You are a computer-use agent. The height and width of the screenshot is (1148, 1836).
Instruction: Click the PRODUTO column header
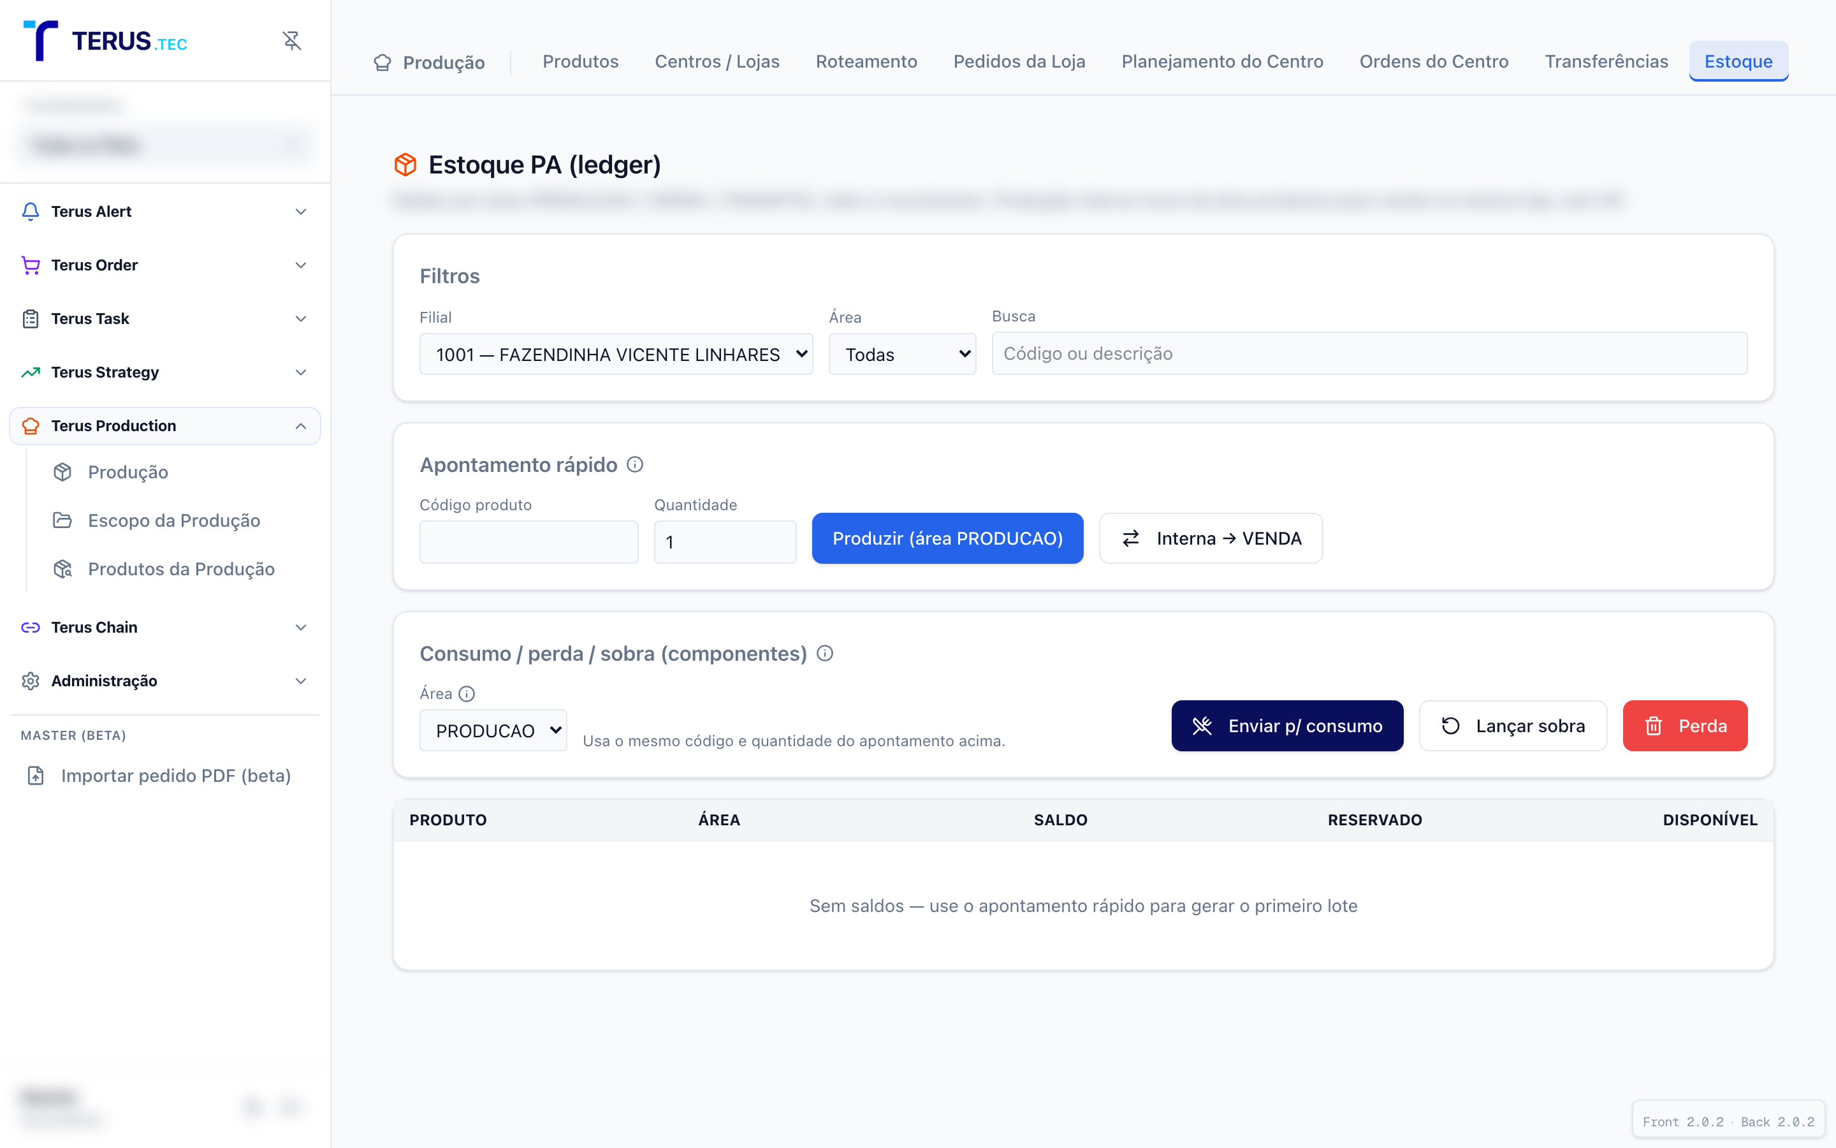448,820
